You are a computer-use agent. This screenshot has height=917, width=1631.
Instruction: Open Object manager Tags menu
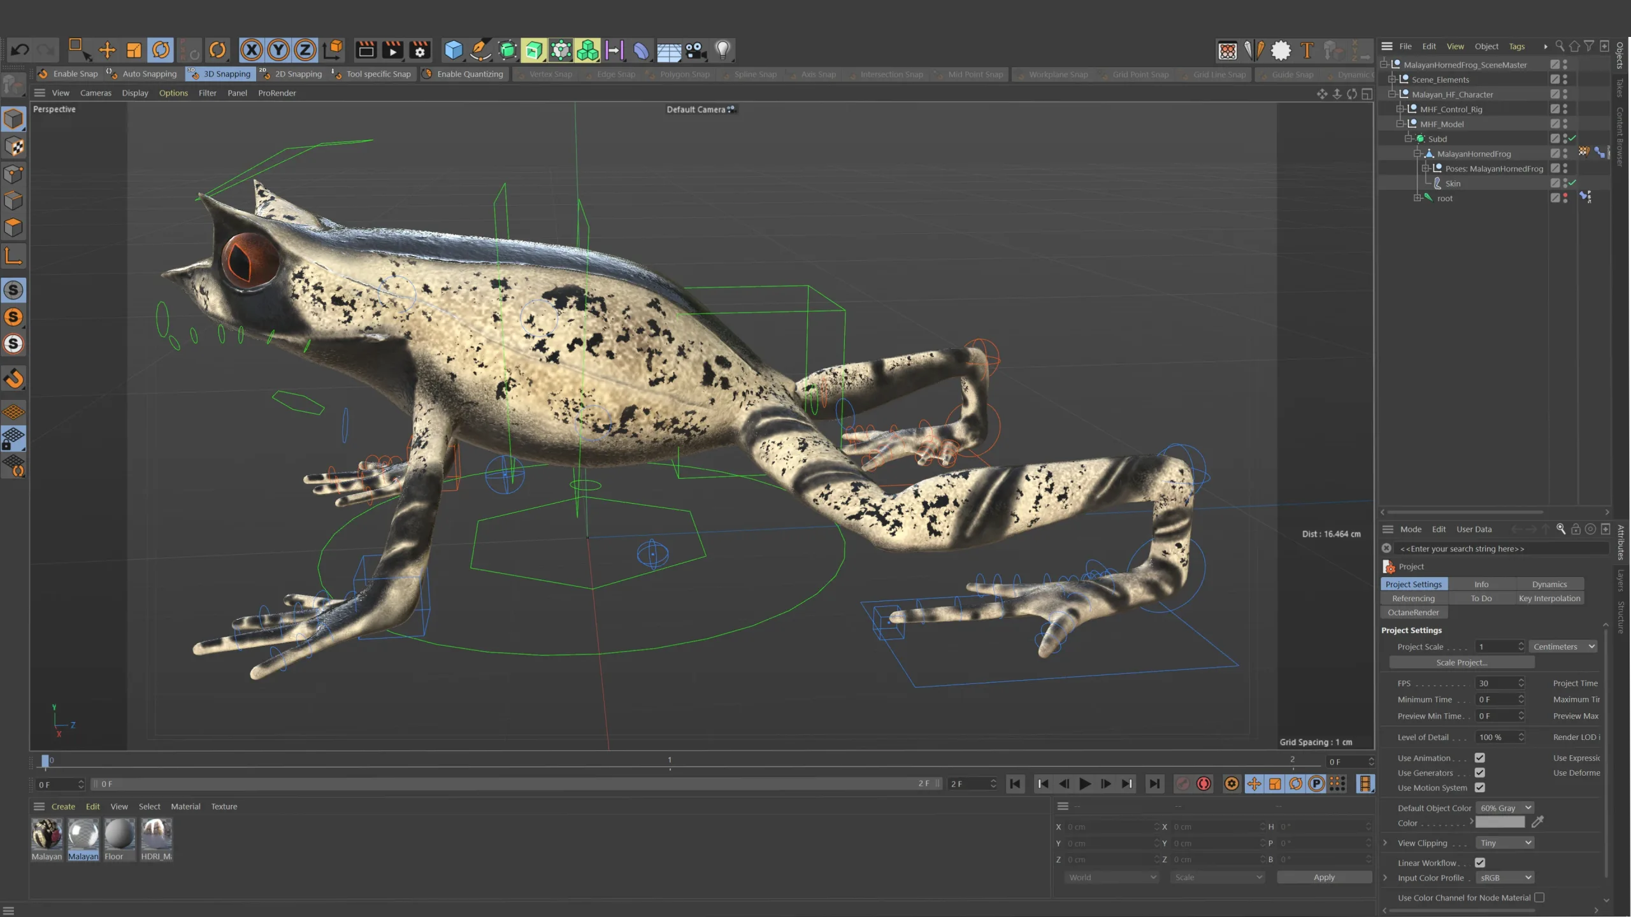click(1517, 46)
